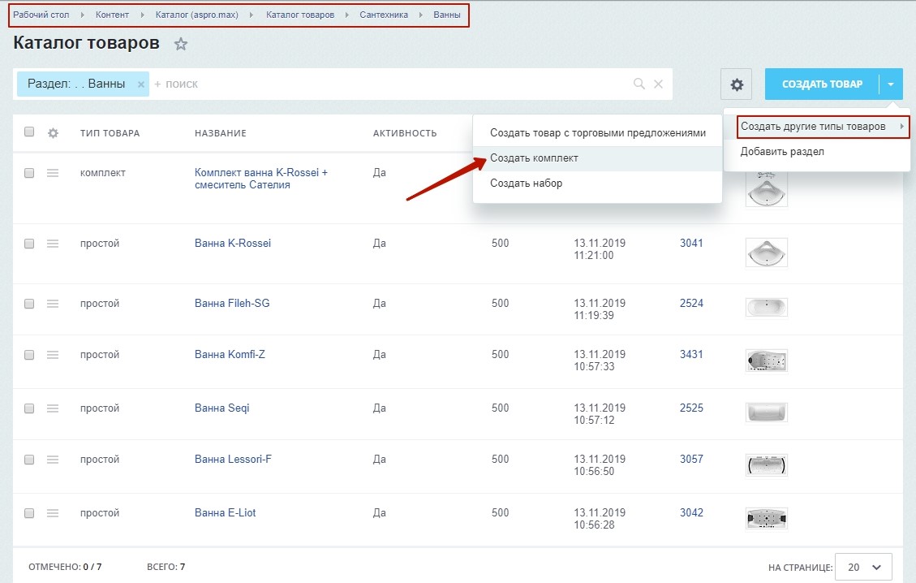Go to Рабочий стол breadcrumb
Viewport: 916px width, 583px height.
pyautogui.click(x=41, y=15)
